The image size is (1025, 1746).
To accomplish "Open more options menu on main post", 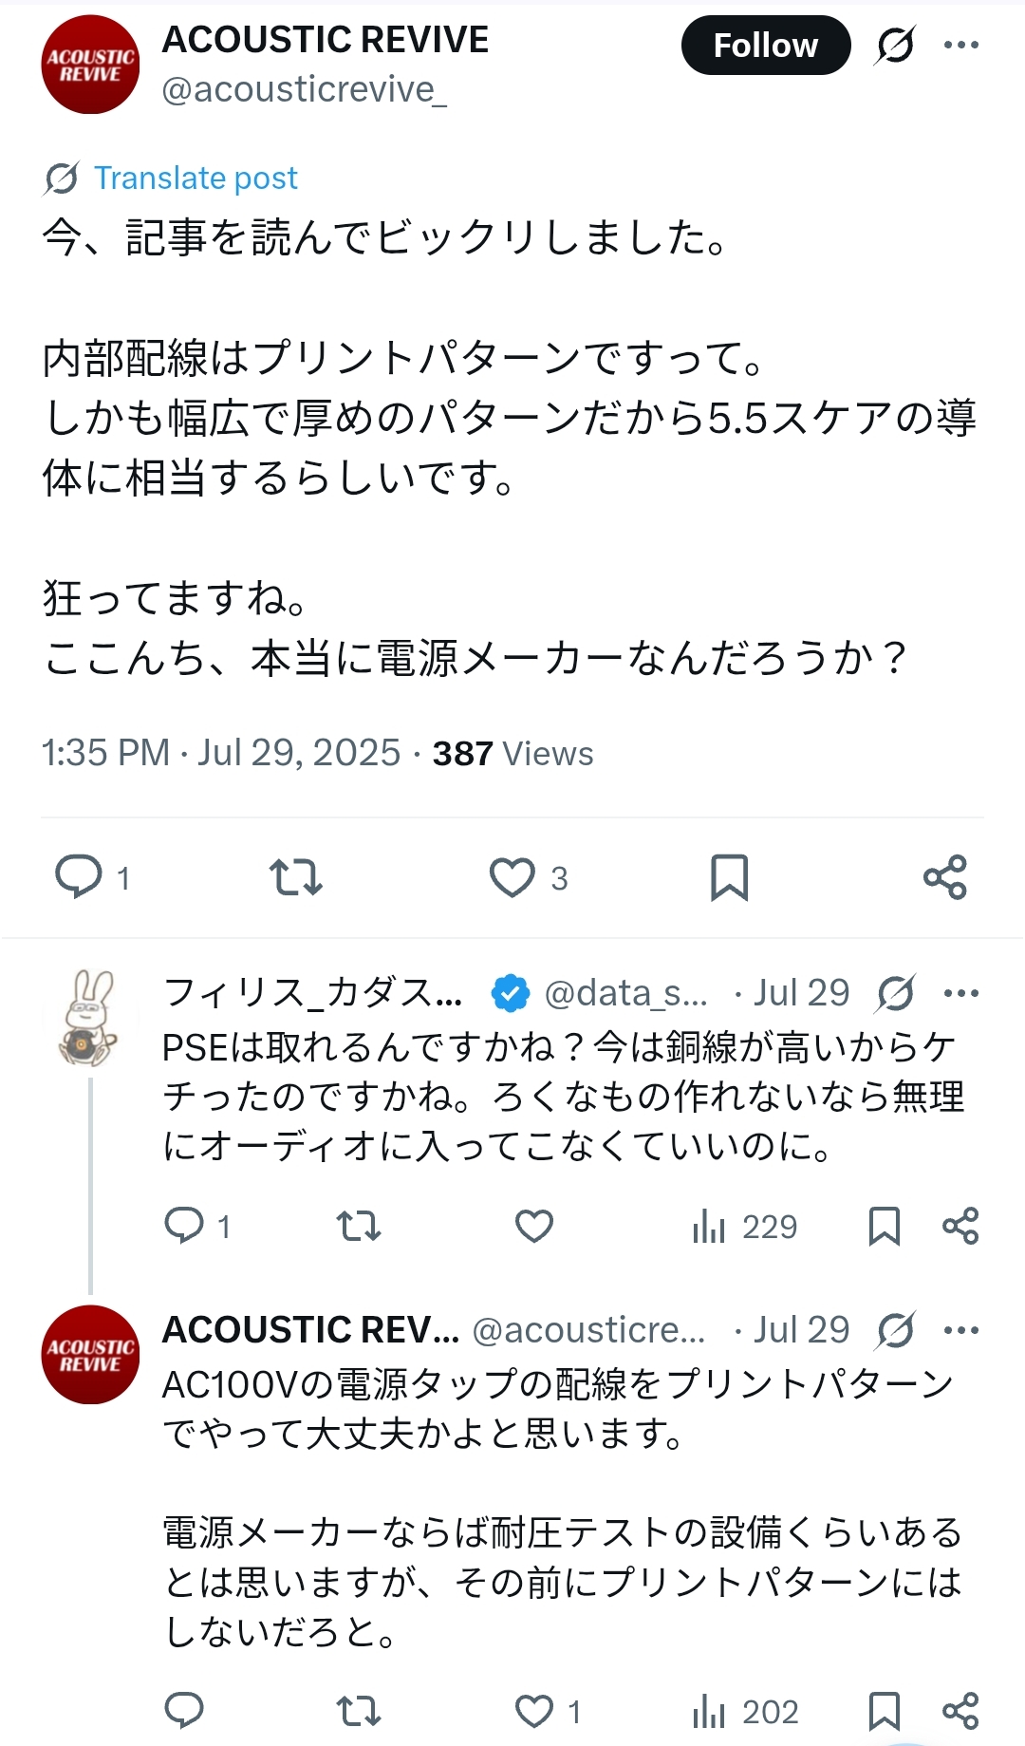I will coord(960,45).
